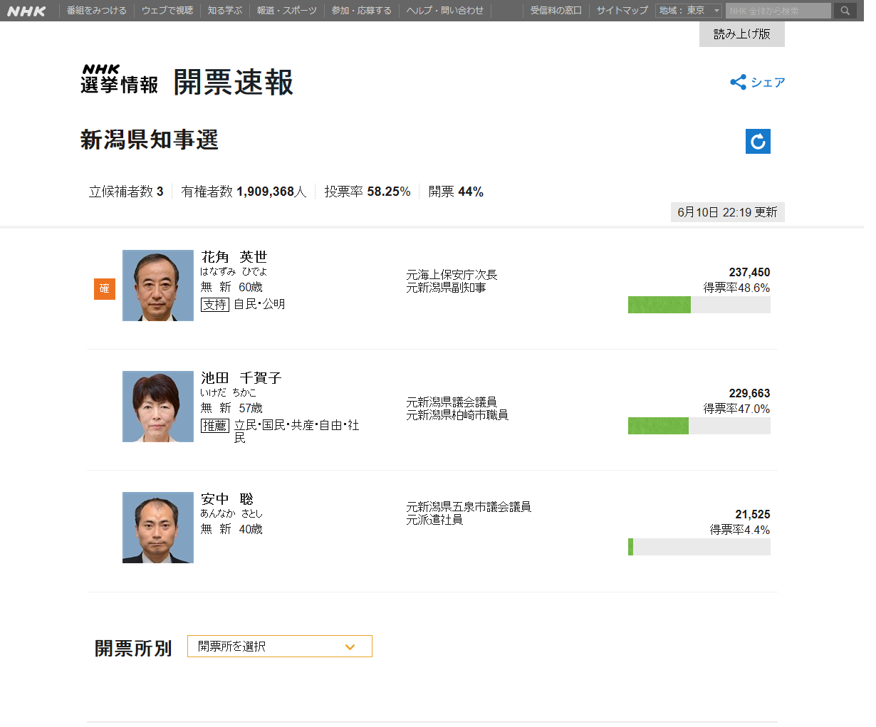This screenshot has width=876, height=727.
Task: Open the 番組をみつける menu
Action: [96, 11]
